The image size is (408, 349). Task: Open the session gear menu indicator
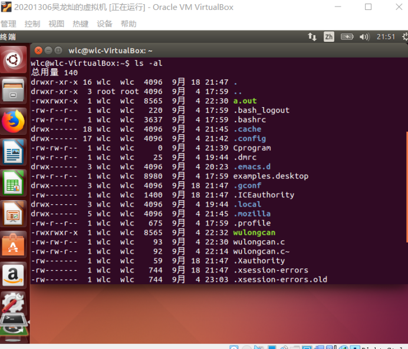405,37
